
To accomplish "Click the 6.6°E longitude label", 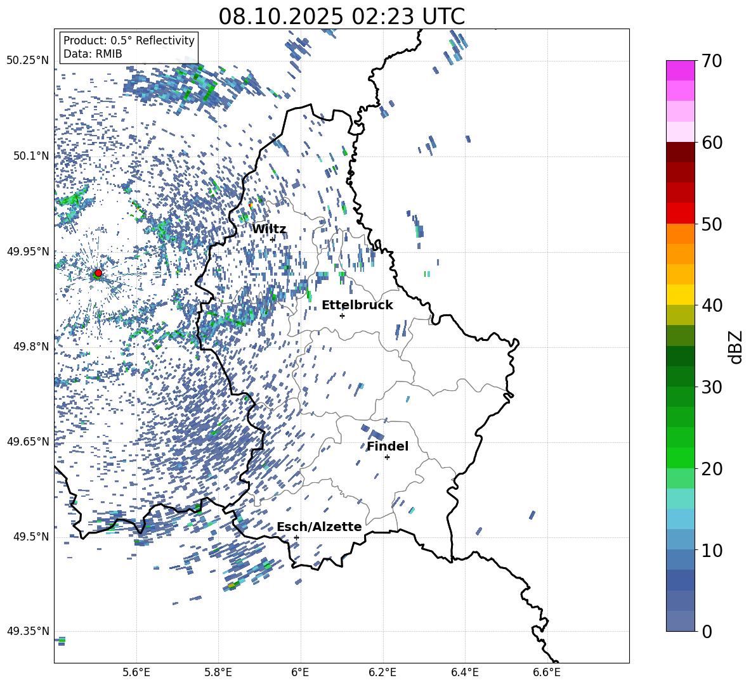I will [547, 672].
